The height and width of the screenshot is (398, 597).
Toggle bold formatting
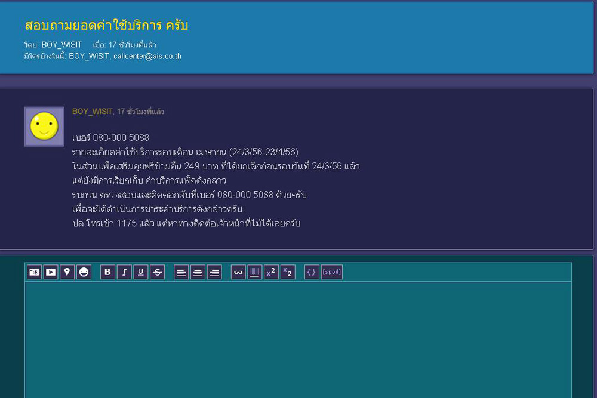click(x=107, y=272)
